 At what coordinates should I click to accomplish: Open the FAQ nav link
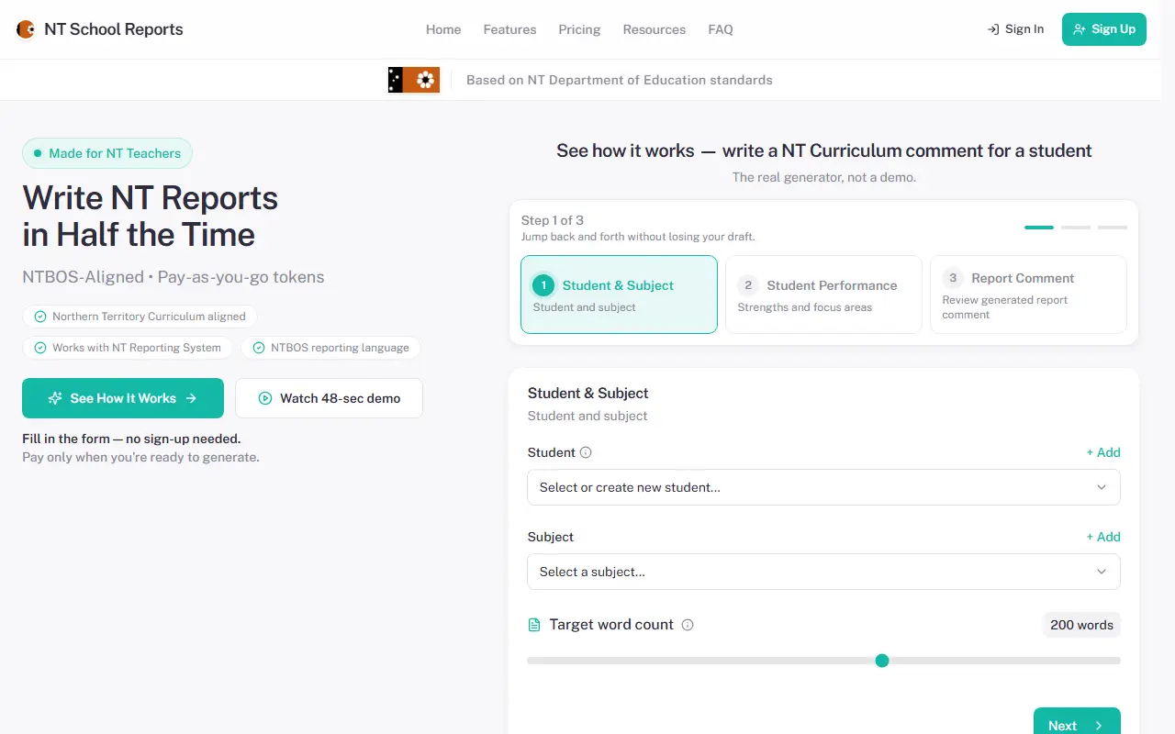pos(721,29)
